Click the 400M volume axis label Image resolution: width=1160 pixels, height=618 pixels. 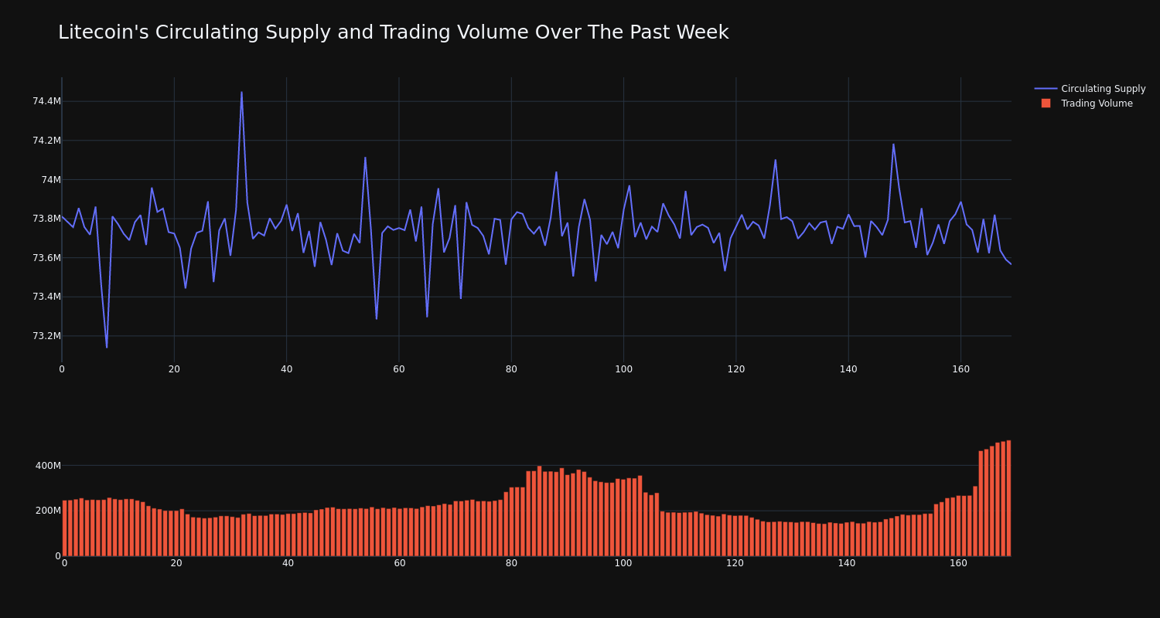click(47, 466)
